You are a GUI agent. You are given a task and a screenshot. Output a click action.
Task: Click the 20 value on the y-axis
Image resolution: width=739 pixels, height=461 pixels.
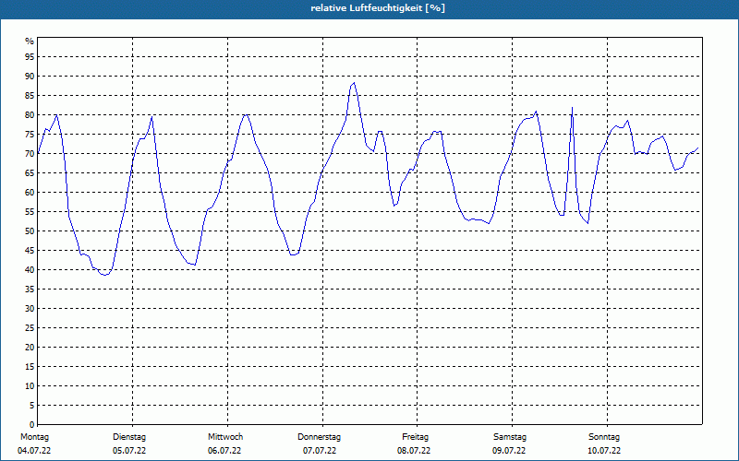point(30,348)
